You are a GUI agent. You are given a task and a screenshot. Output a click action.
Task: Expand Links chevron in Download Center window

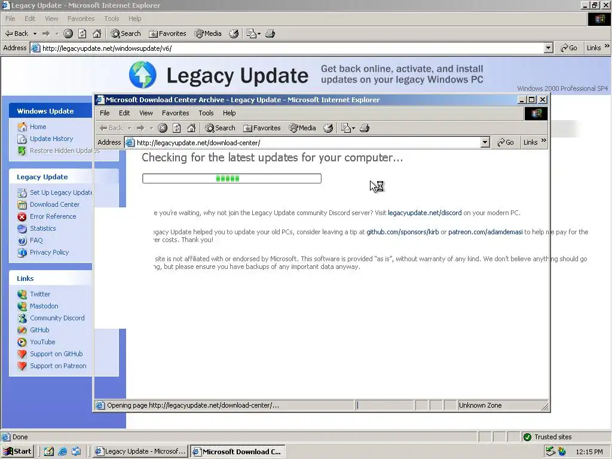click(x=544, y=140)
